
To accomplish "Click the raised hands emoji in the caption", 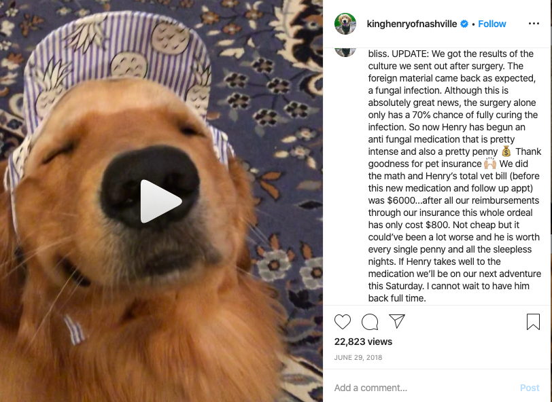I will click(x=489, y=164).
